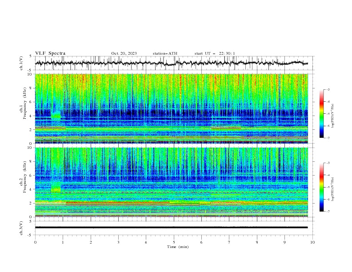Click the ch.1 spectrogram color bar

coord(321,114)
